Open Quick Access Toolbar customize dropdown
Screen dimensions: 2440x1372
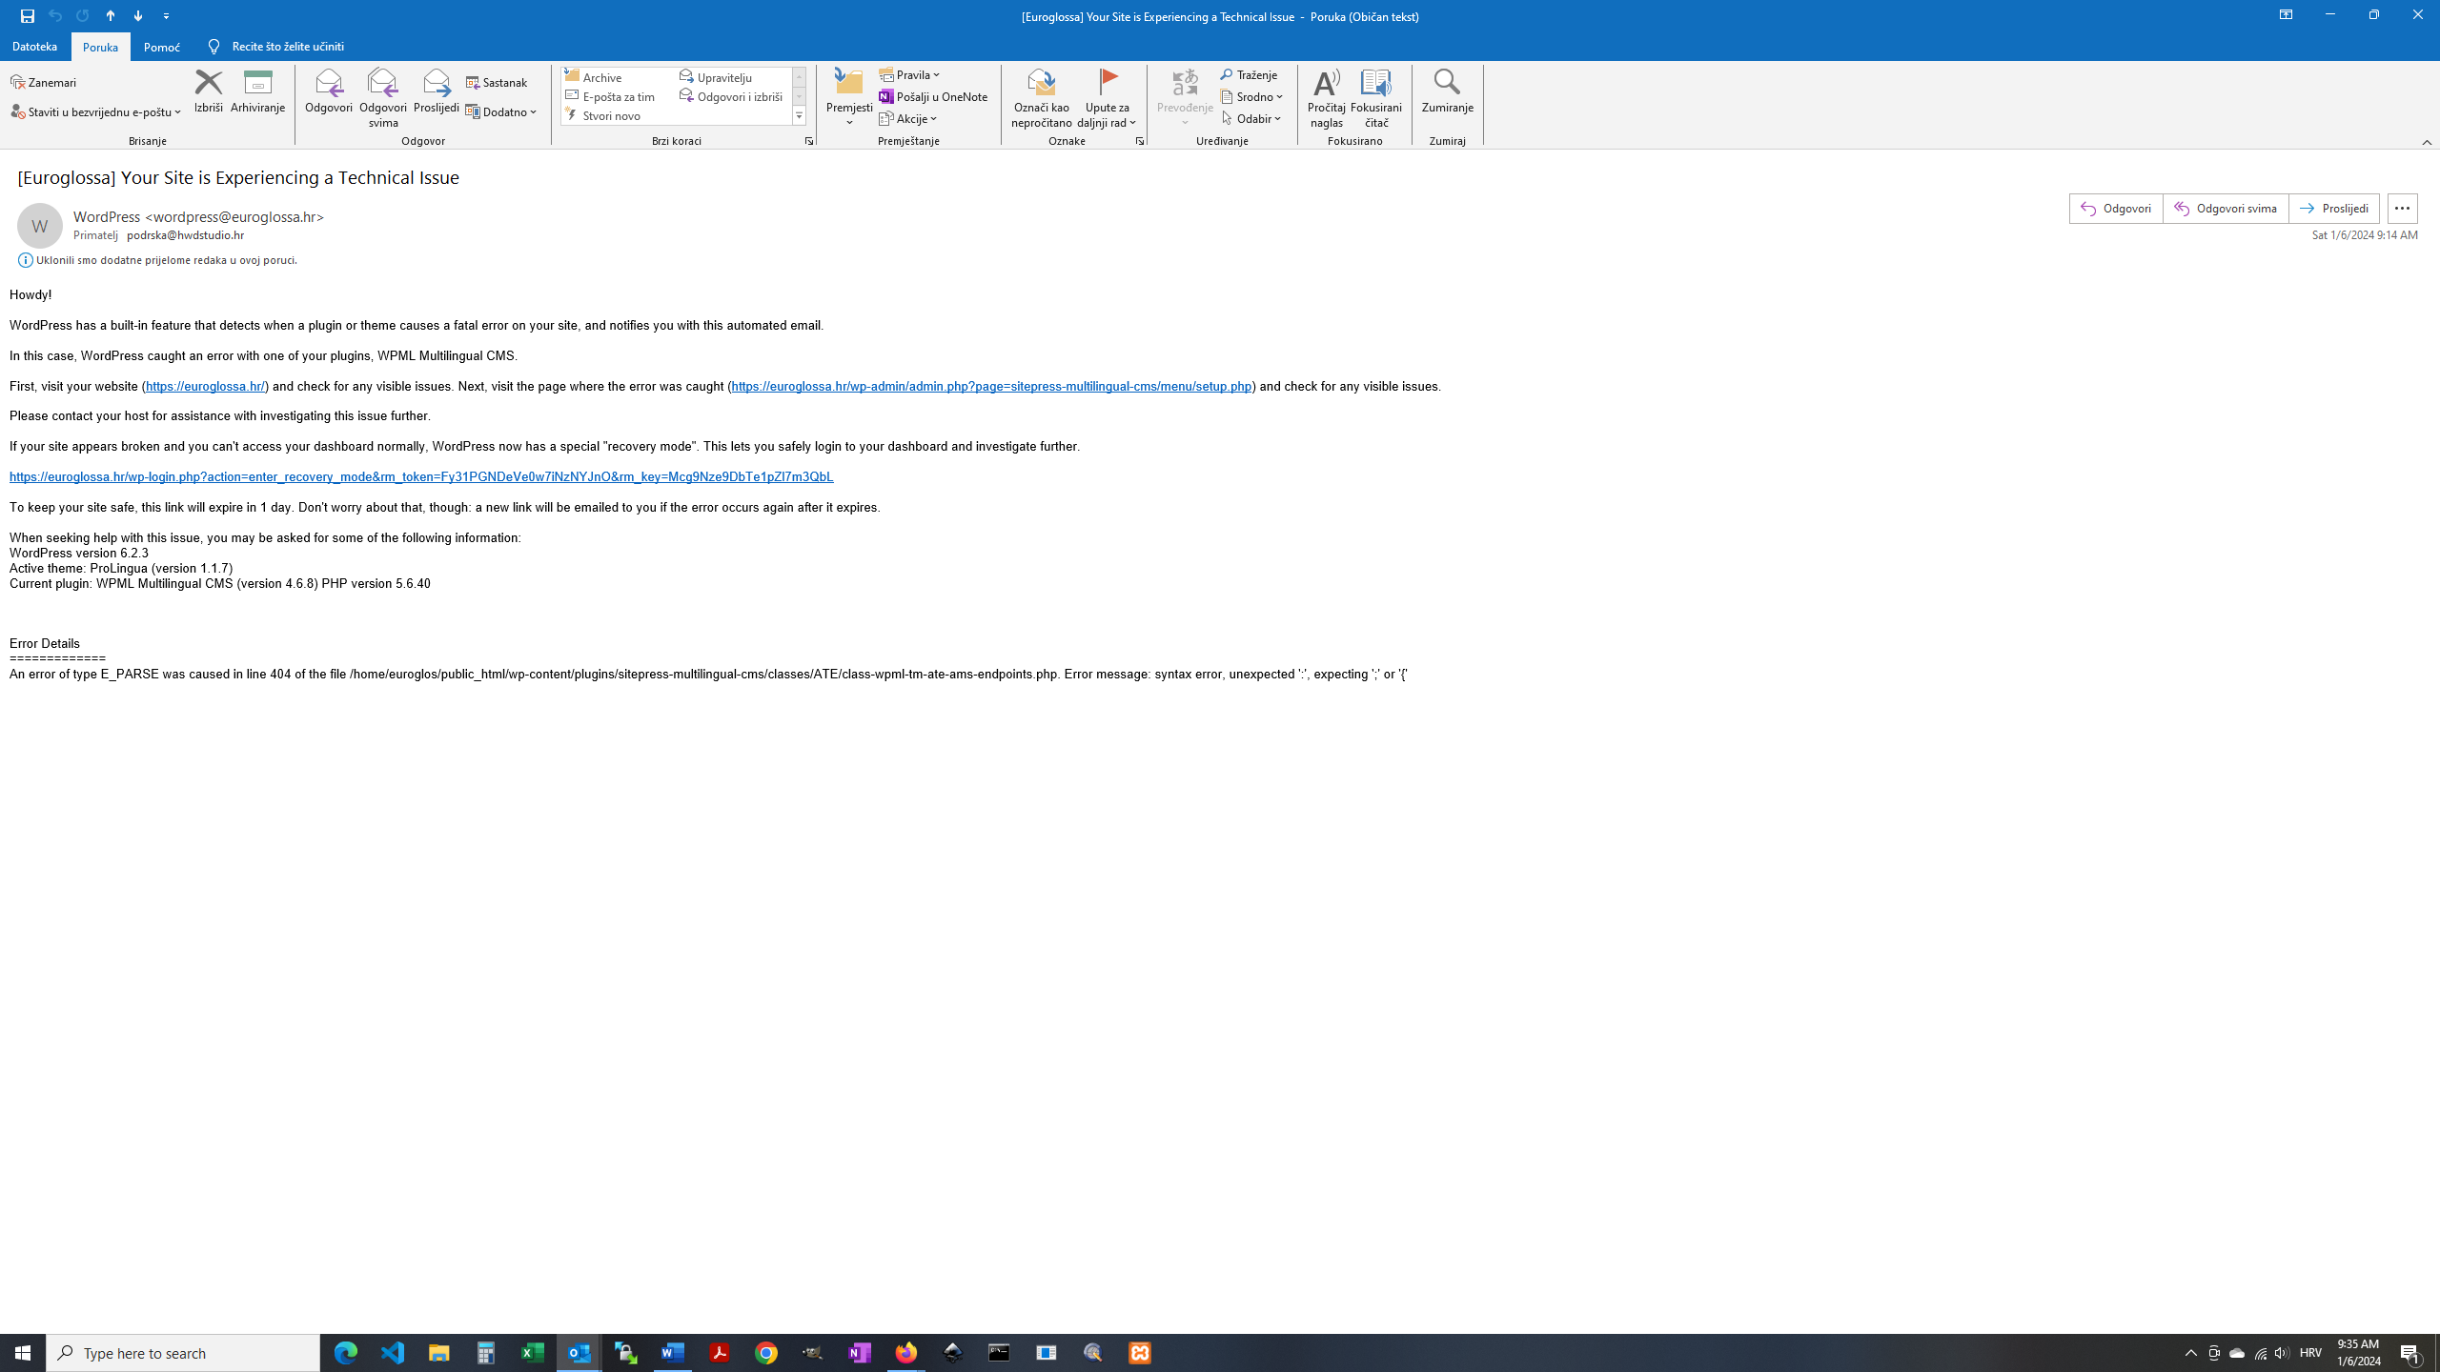pyautogui.click(x=167, y=15)
